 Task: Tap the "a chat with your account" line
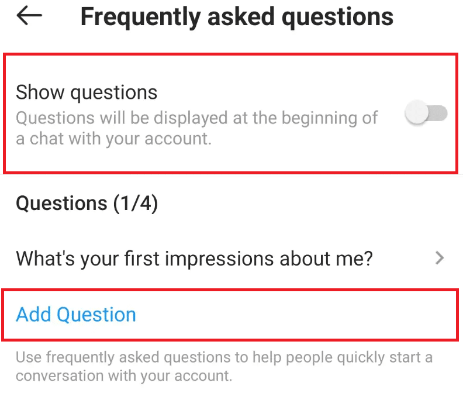click(x=113, y=139)
